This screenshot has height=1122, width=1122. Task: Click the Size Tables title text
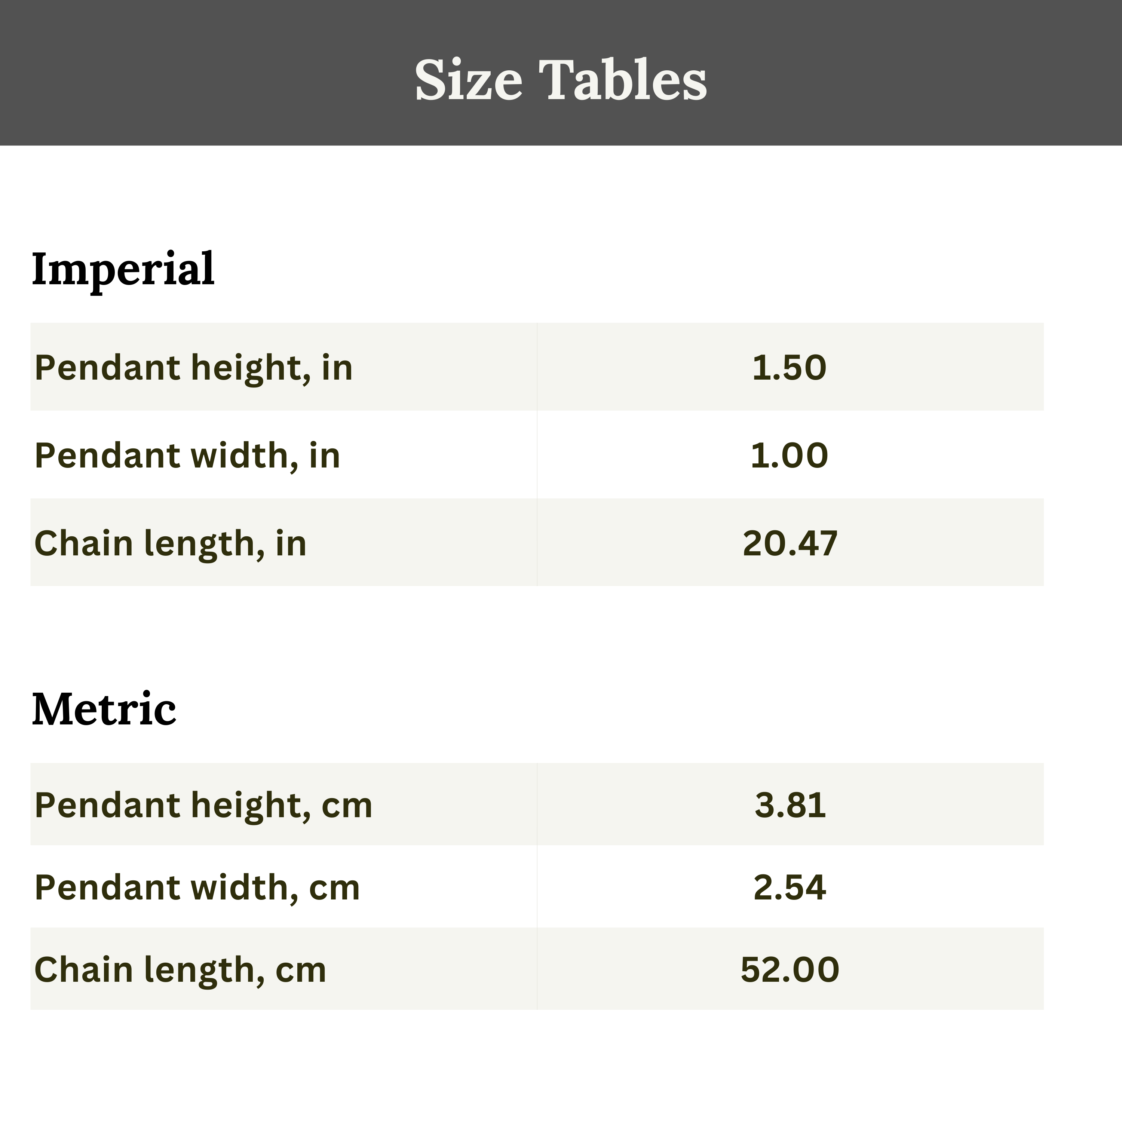click(560, 80)
